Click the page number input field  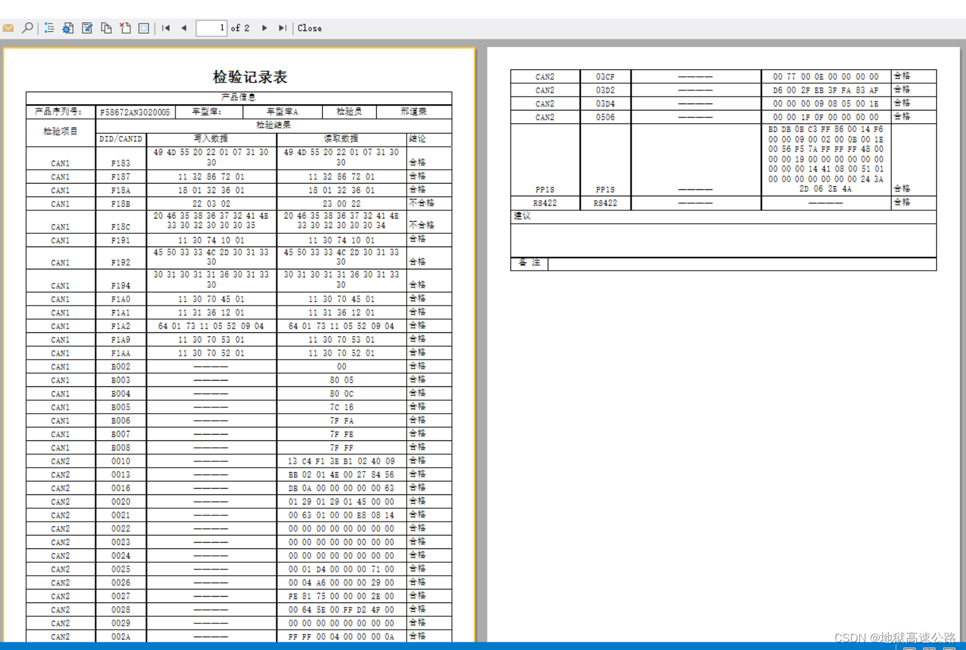[211, 28]
